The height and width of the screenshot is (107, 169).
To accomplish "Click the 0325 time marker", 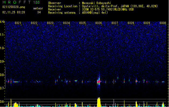I will (82, 23).
